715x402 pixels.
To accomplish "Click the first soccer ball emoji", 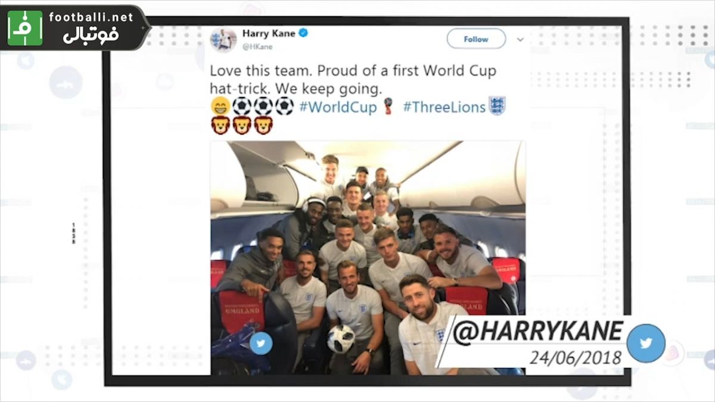I will click(242, 106).
